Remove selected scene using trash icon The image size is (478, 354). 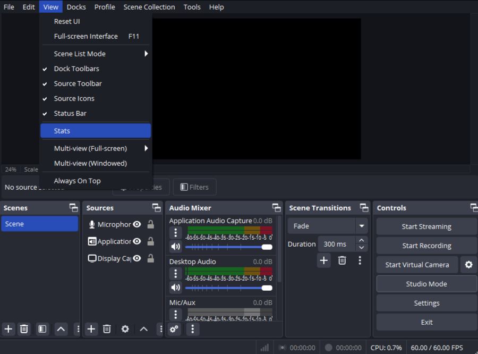click(x=24, y=329)
